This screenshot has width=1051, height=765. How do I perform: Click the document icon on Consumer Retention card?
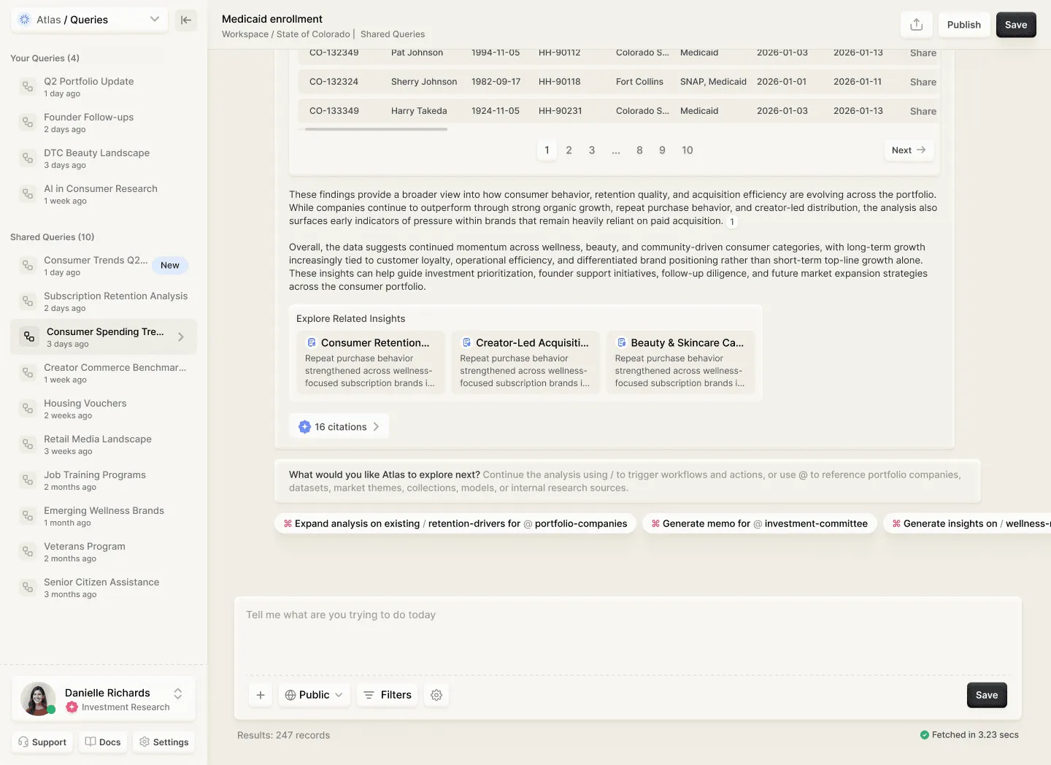[312, 342]
